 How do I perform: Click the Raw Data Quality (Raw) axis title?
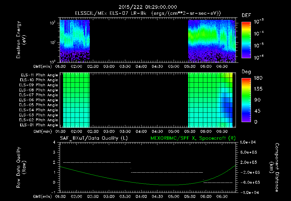click(x=21, y=167)
